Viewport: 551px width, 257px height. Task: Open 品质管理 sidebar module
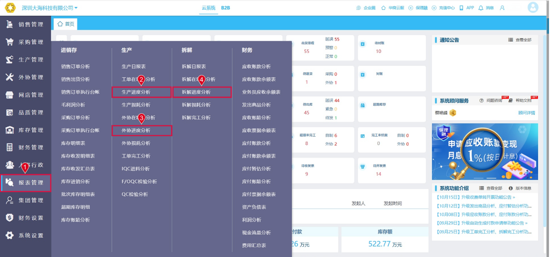[25, 112]
